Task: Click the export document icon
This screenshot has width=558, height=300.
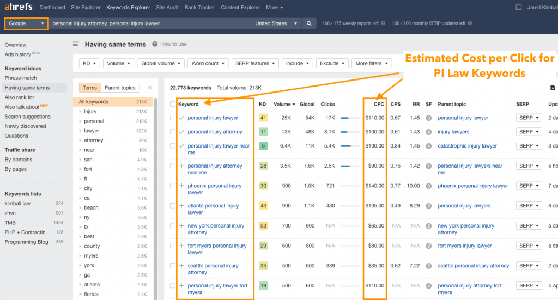Action: (x=553, y=88)
